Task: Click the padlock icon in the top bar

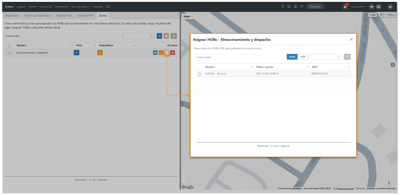Action: (x=296, y=6)
